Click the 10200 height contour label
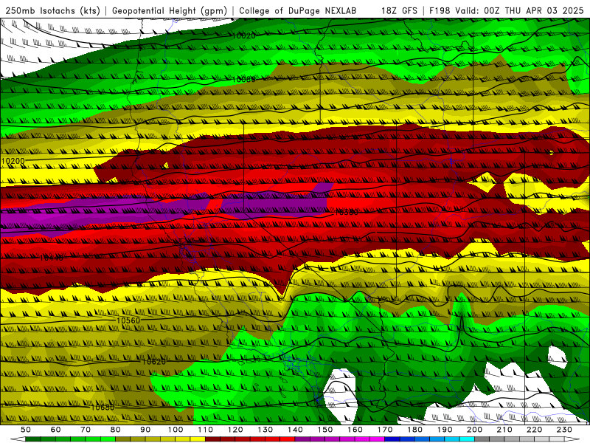 click(13, 161)
